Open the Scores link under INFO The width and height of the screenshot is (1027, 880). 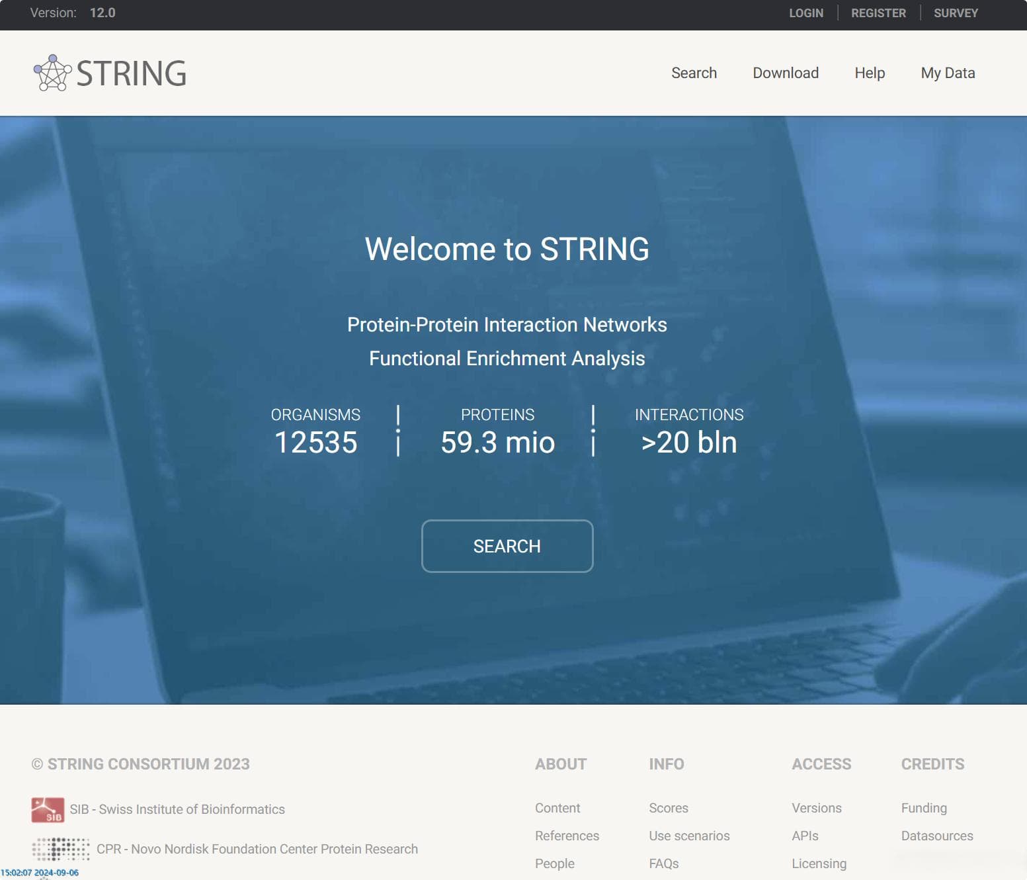[x=669, y=808]
